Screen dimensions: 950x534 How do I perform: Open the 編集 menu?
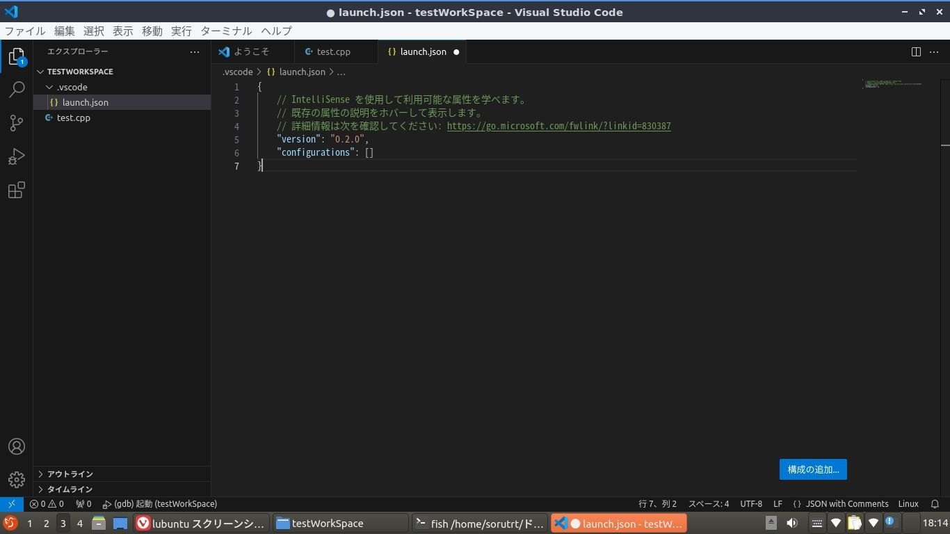pos(65,31)
